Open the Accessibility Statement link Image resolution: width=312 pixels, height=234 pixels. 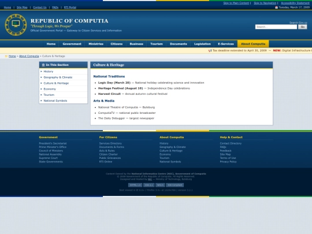pos(295,3)
